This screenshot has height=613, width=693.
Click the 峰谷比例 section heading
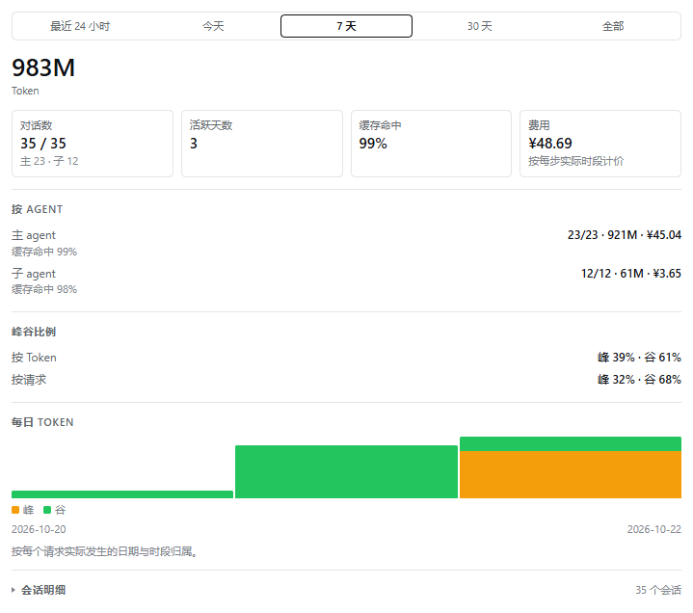point(34,332)
